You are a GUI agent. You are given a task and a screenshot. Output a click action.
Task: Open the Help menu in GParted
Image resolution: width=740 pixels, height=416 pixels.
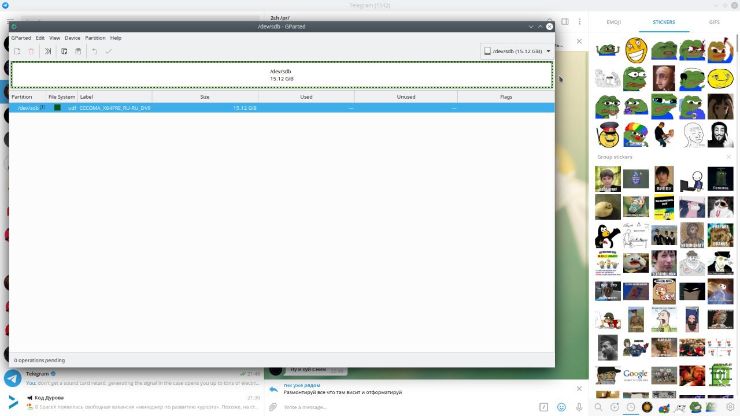(x=116, y=38)
